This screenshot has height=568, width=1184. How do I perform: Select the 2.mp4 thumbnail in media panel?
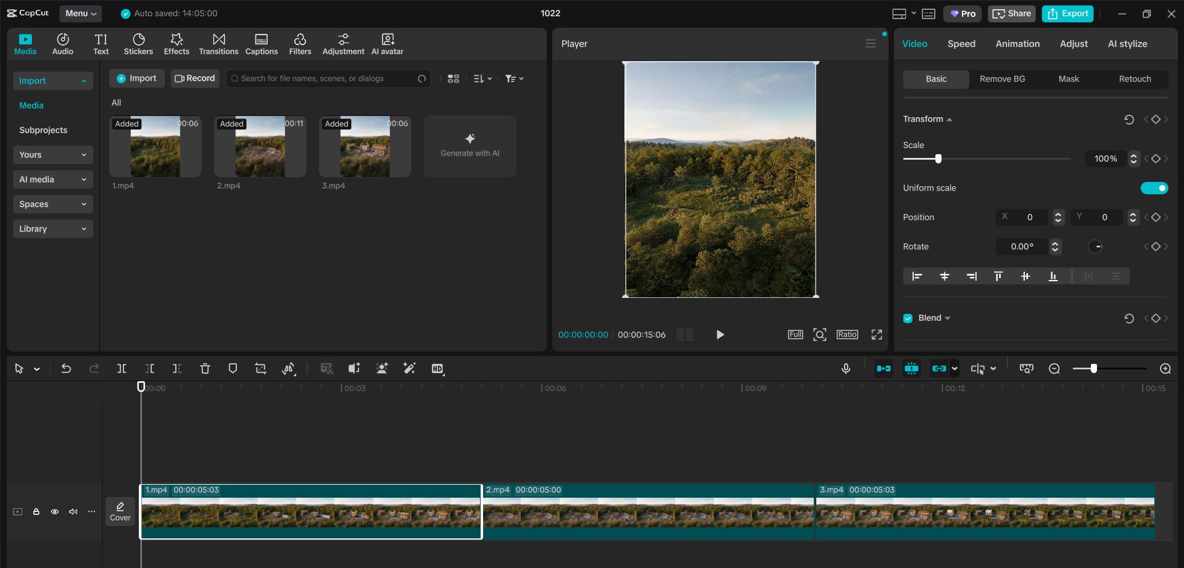[x=260, y=146]
